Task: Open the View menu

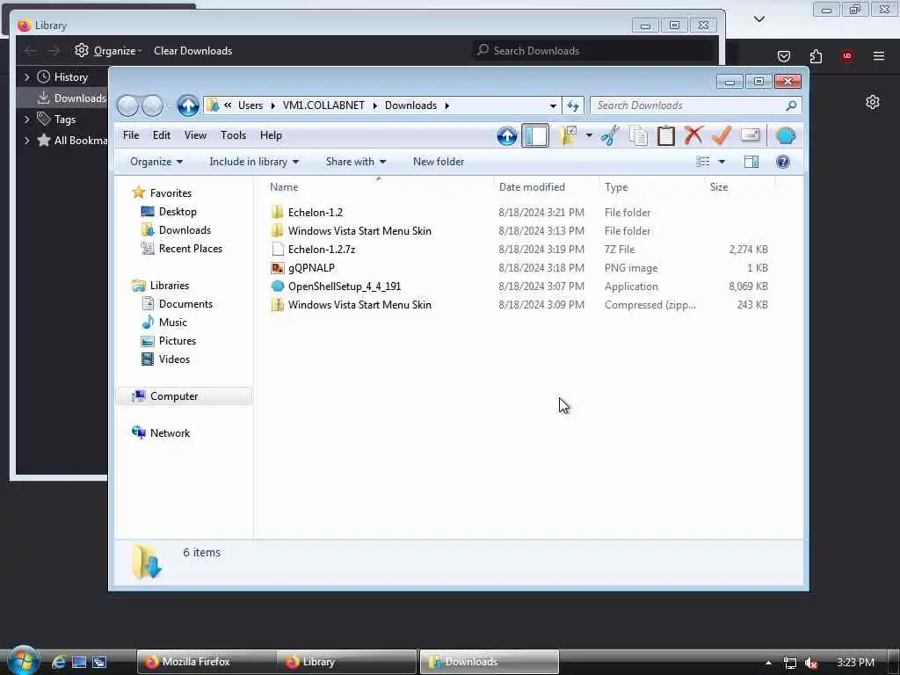Action: 195,135
